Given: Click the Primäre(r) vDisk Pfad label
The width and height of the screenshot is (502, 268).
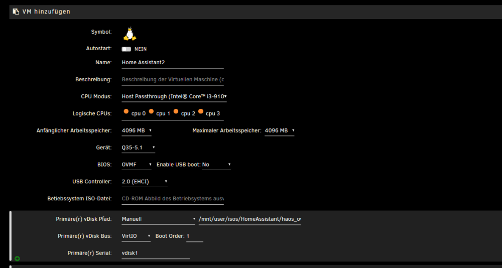Looking at the screenshot, I should coord(84,219).
